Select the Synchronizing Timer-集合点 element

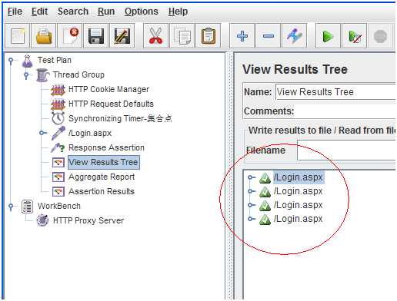120,118
